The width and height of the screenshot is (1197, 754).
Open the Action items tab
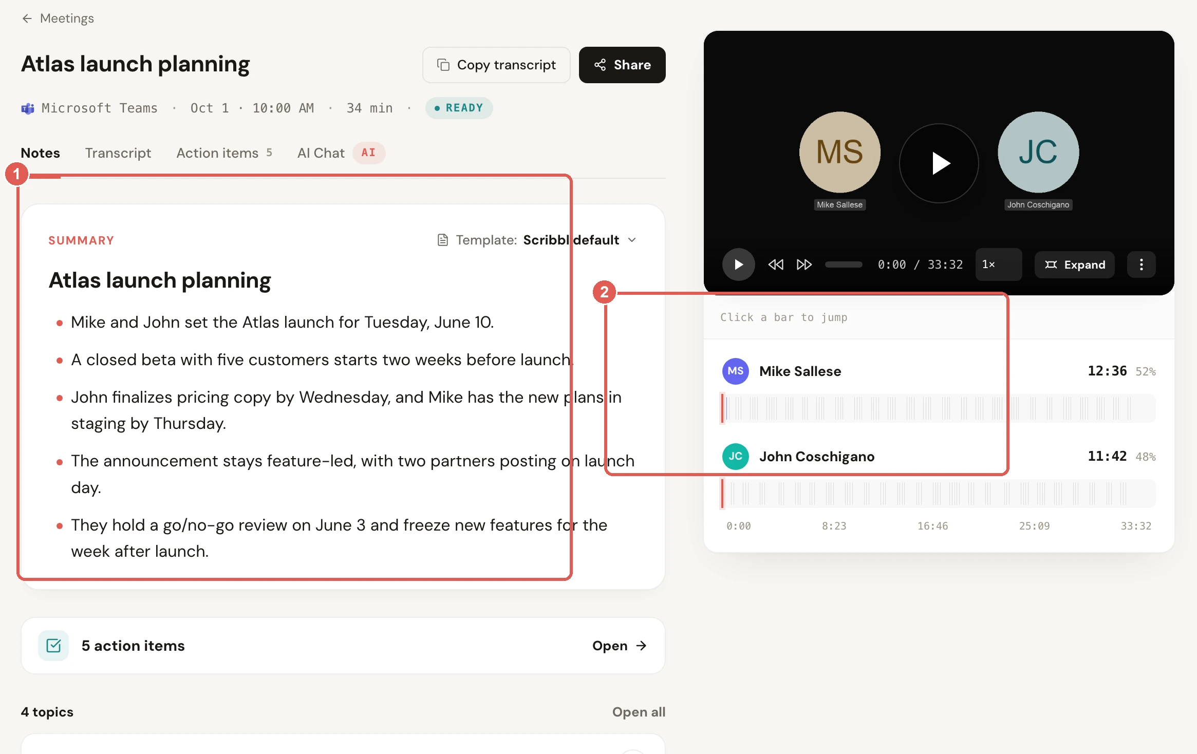pos(225,153)
